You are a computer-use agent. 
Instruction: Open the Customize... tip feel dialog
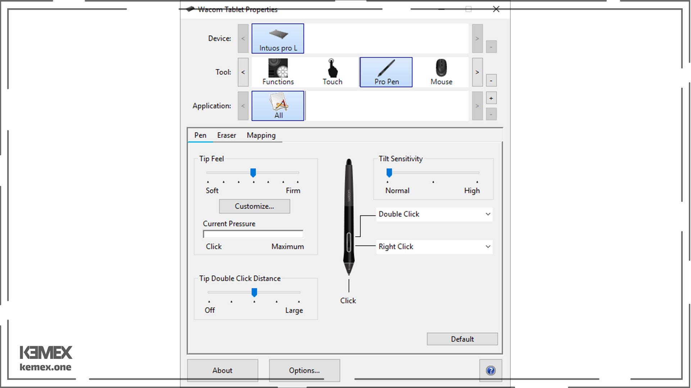coord(254,207)
